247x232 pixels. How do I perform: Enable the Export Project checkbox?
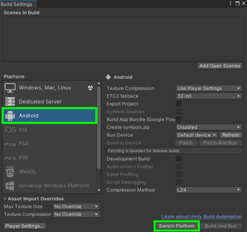(178, 104)
